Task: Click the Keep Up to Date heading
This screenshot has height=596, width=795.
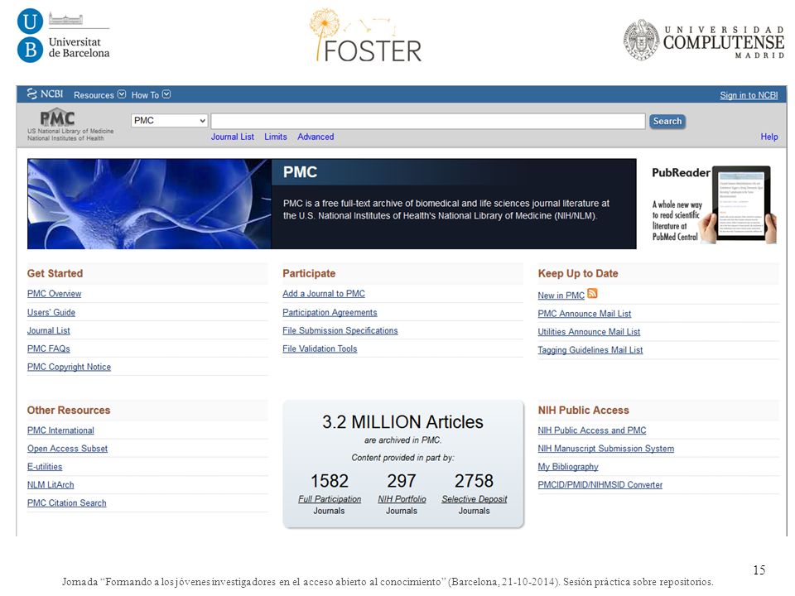Action: point(578,274)
